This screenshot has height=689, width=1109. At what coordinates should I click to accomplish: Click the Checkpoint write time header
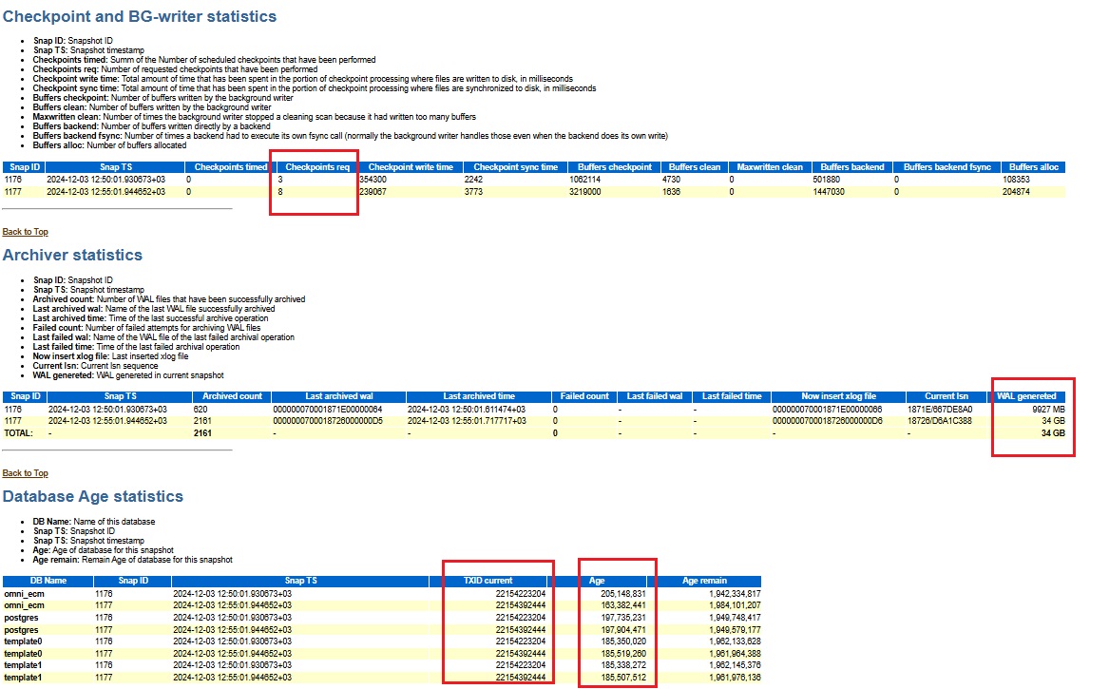[x=410, y=167]
